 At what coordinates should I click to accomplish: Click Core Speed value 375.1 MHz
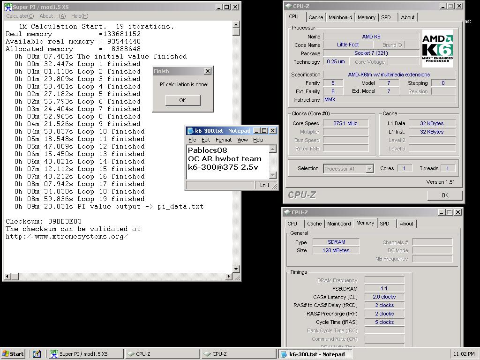click(x=345, y=123)
